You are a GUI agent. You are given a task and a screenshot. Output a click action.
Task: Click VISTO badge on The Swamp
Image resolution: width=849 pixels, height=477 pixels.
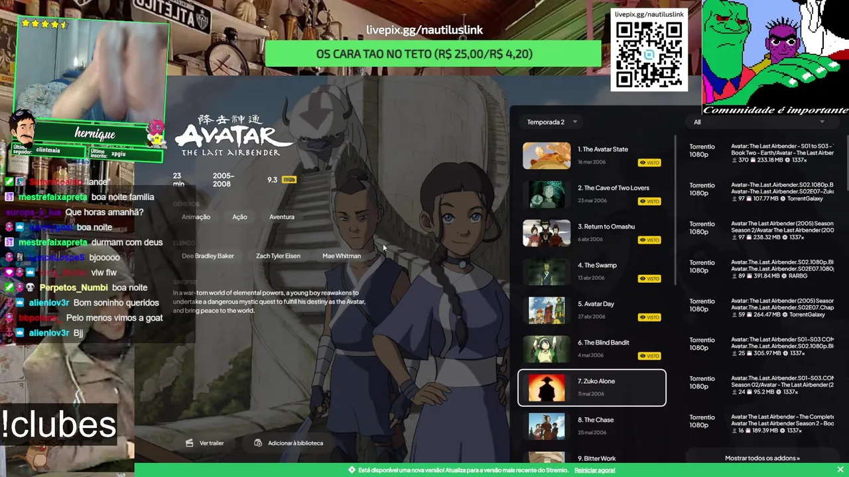click(x=649, y=278)
